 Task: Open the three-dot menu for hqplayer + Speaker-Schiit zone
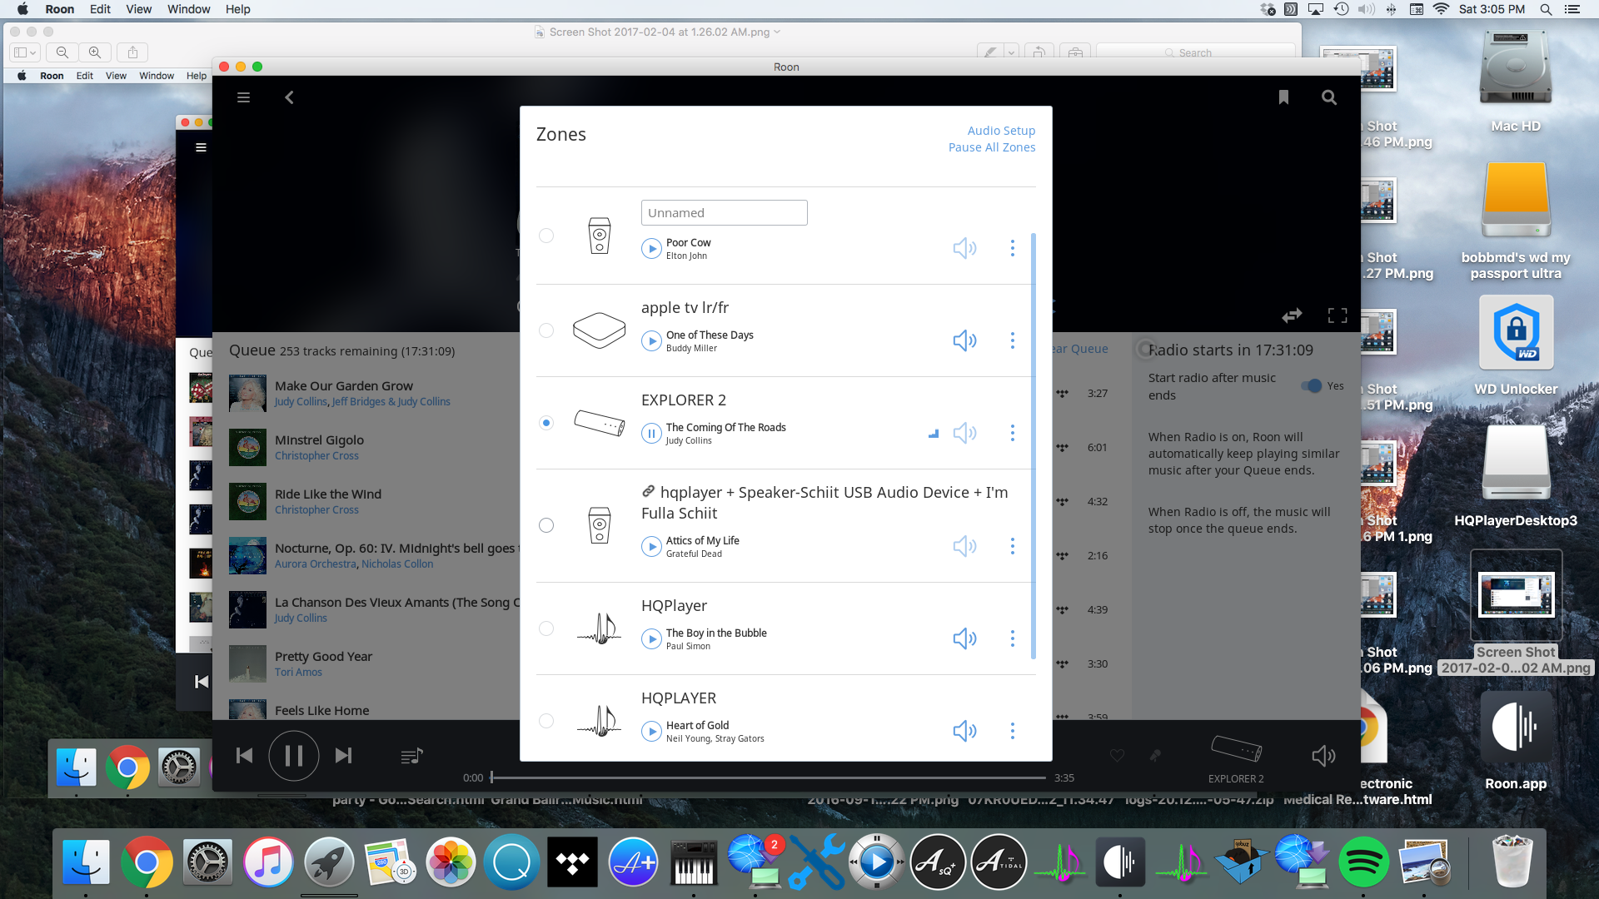coord(1013,546)
